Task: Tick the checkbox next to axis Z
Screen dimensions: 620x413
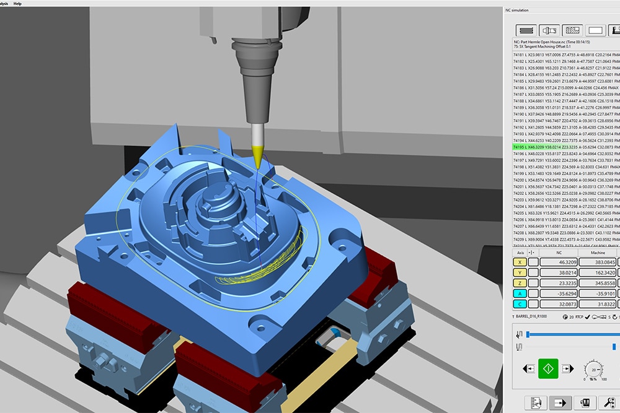Action: (x=533, y=283)
